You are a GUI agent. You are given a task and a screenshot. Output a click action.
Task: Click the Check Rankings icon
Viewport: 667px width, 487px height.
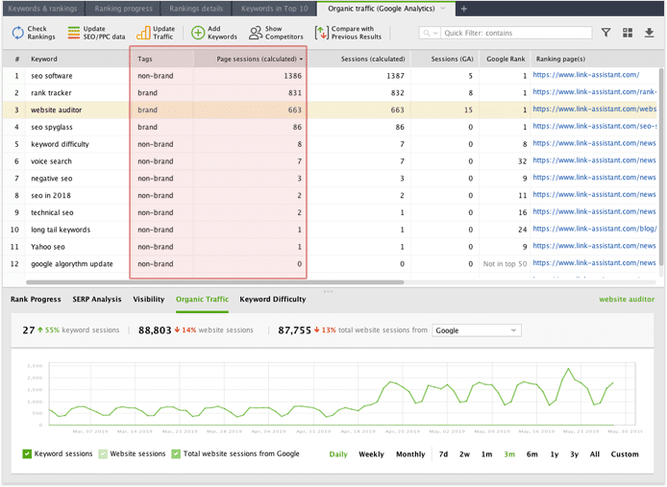click(x=18, y=33)
